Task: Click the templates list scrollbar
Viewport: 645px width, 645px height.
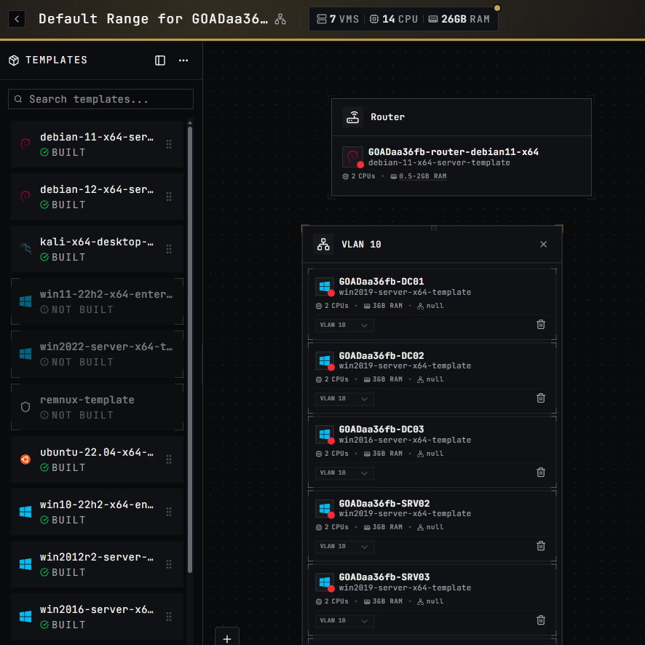Action: click(x=189, y=349)
